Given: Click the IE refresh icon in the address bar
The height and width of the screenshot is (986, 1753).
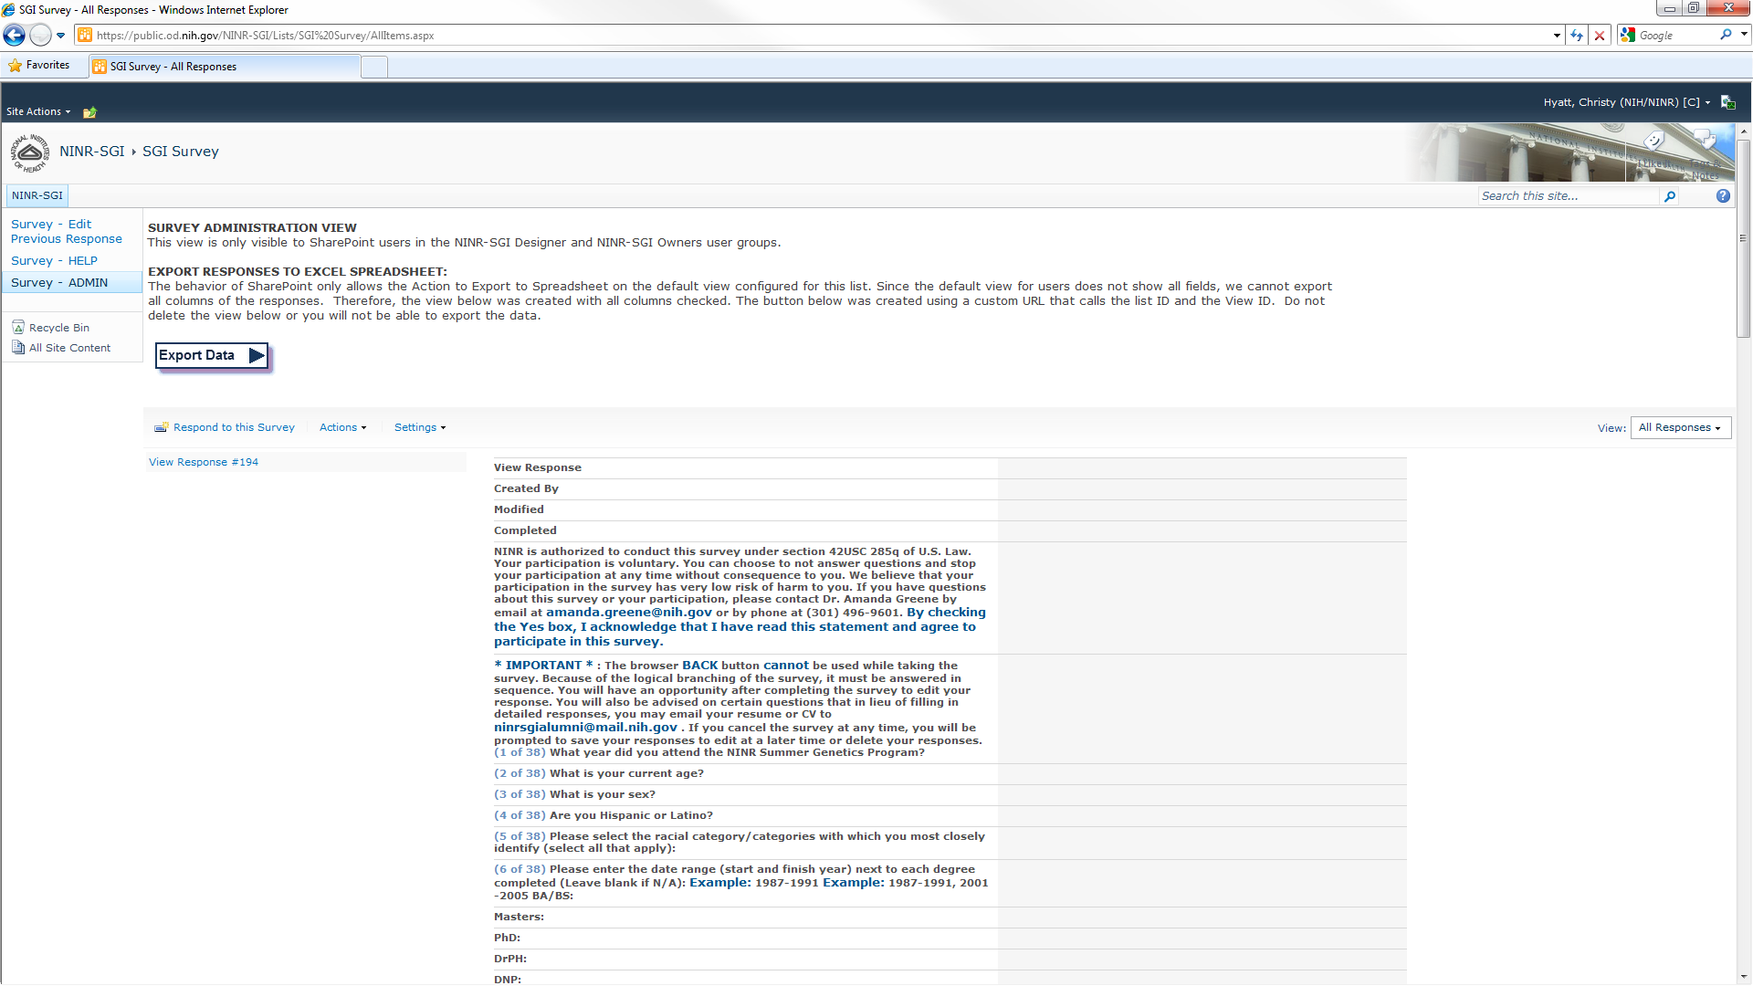Looking at the screenshot, I should pyautogui.click(x=1577, y=36).
